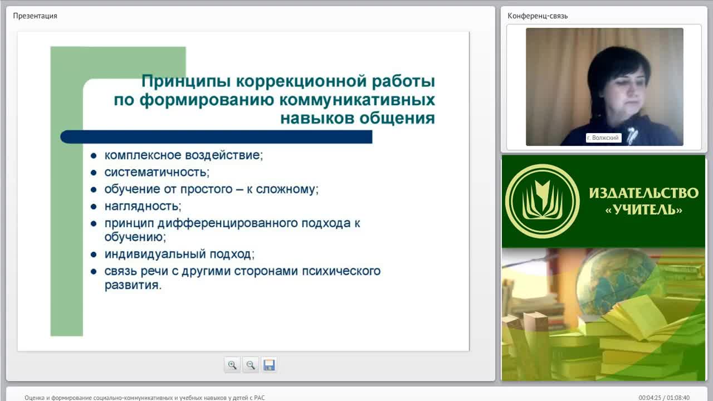
Task: Click the «ИЗДАТЕЛЬСТВО «УЧИТЕЛЬ»» banner text
Action: coord(643,201)
